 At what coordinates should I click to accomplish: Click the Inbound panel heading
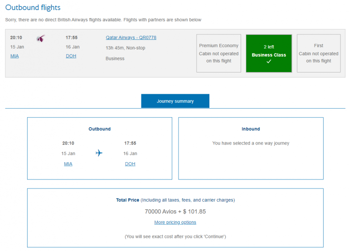click(251, 129)
